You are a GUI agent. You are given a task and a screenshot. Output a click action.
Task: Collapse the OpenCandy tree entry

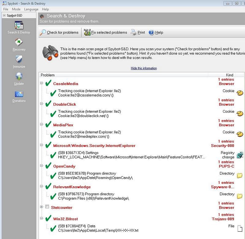click(x=41, y=166)
